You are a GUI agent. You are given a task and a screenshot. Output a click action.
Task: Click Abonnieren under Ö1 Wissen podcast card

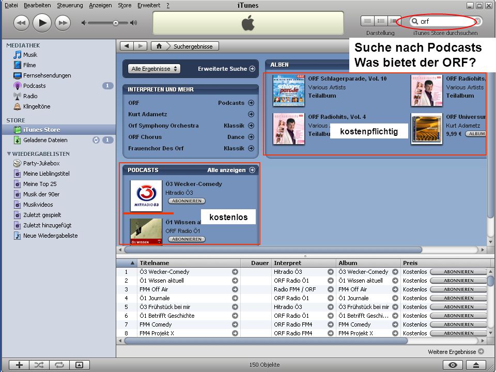click(187, 239)
